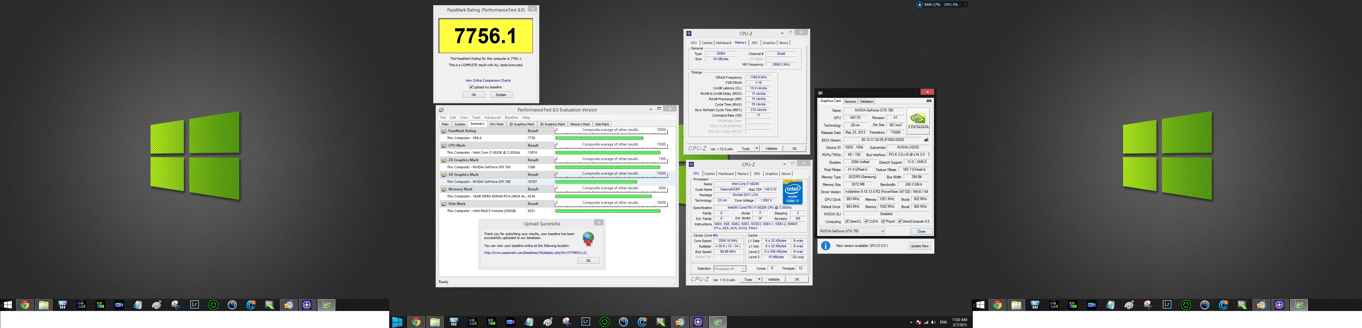1362x328 pixels.
Task: Show hidden system tray icons arrow
Action: (911, 322)
